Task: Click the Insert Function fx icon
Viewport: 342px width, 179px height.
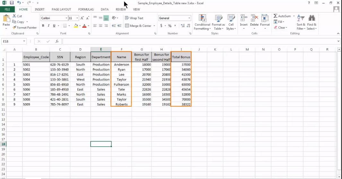Action: pyautogui.click(x=57, y=42)
